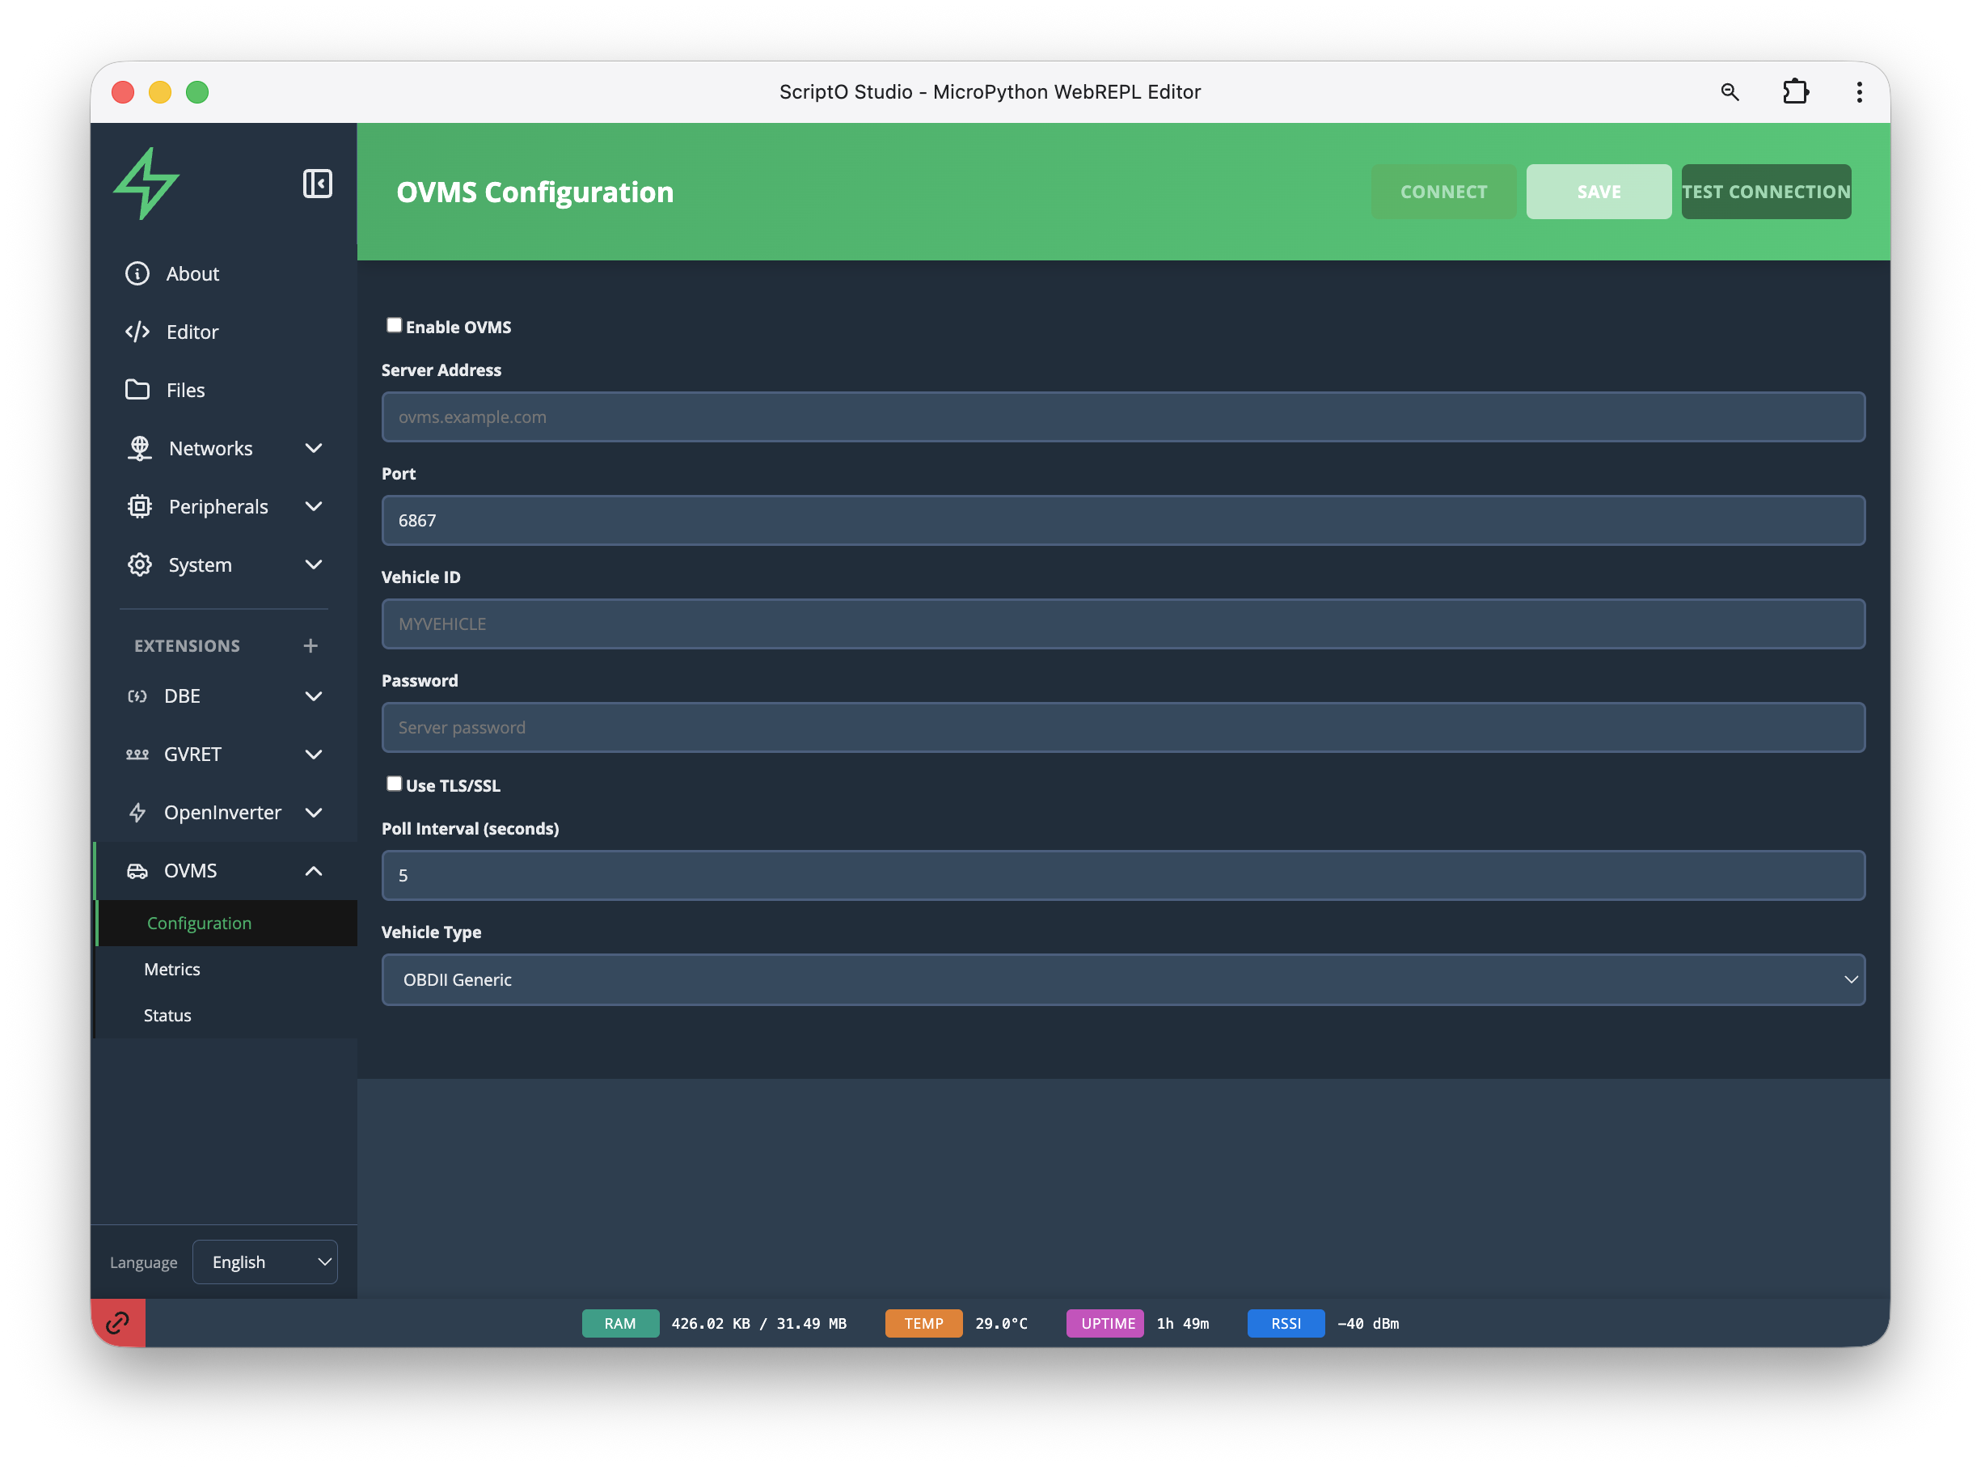Check the Use TLS/SSL box
The width and height of the screenshot is (1981, 1467).
[x=395, y=783]
